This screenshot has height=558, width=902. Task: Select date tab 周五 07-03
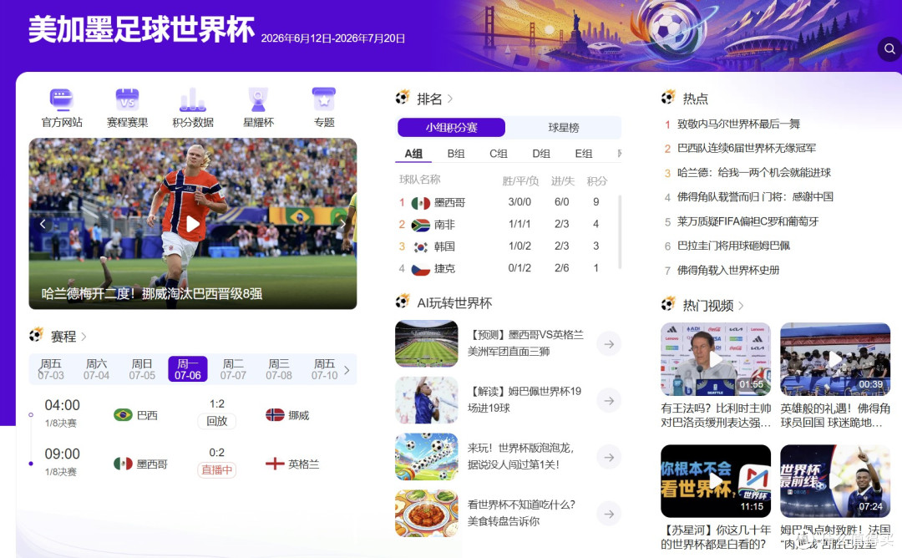click(51, 369)
